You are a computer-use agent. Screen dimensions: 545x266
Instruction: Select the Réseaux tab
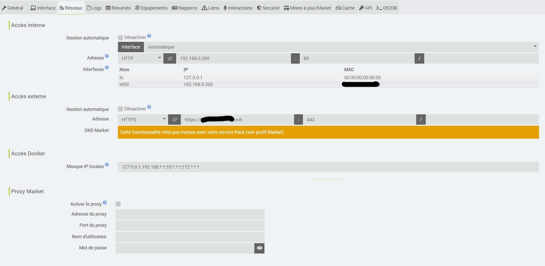(71, 8)
